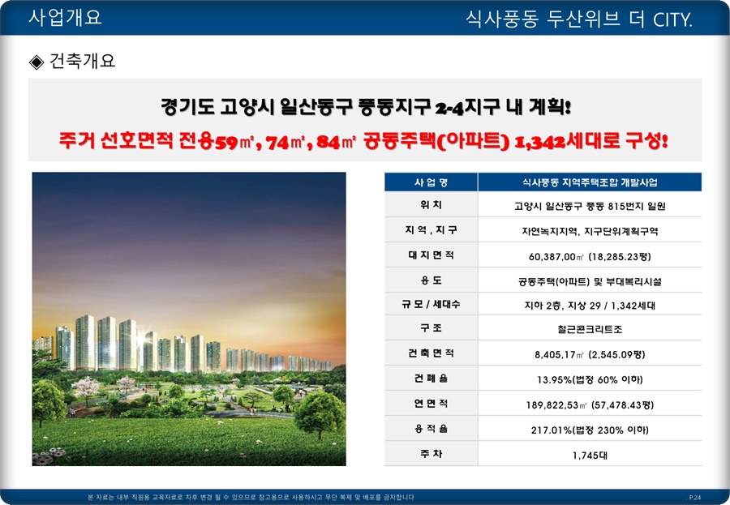Screen dimensions: 730x505
Task: Click the 위치 row label
Action: click(432, 205)
